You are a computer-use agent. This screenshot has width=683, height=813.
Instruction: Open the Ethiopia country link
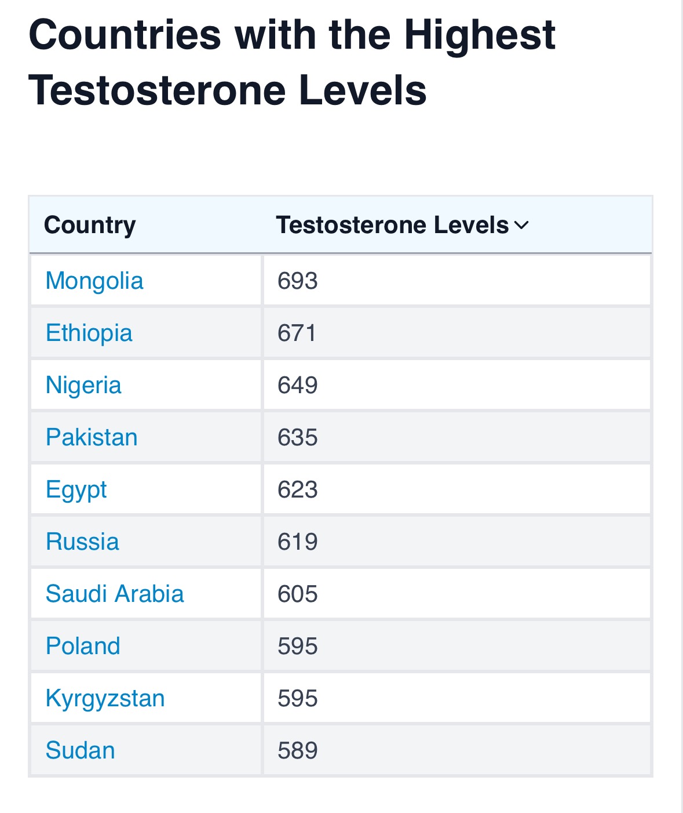coord(89,333)
